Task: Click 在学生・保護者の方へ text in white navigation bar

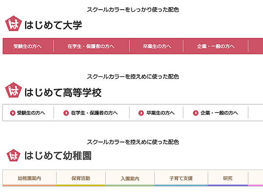Action: 94,113
